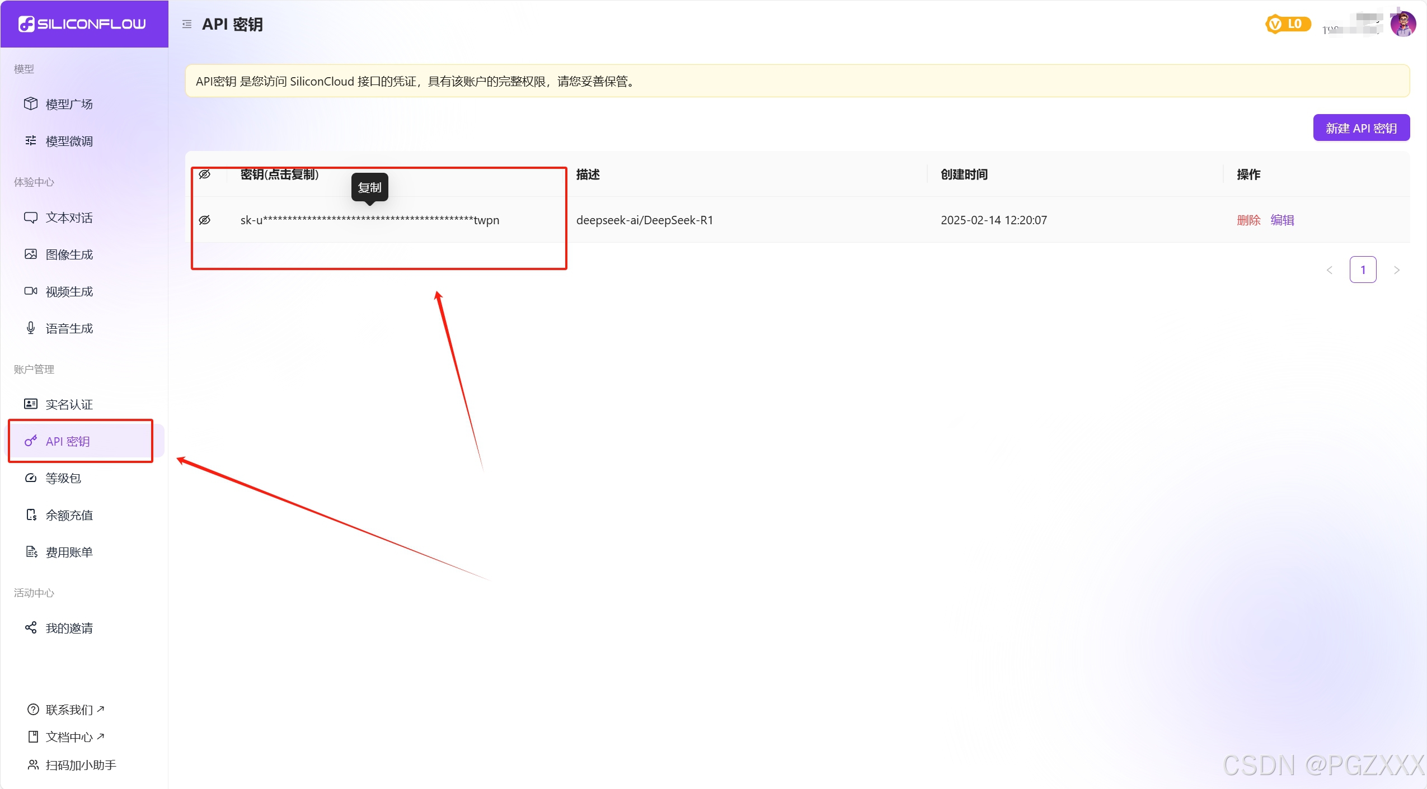
Task: Reveal the sk-u...twpn key via its eye icon
Action: pos(205,220)
